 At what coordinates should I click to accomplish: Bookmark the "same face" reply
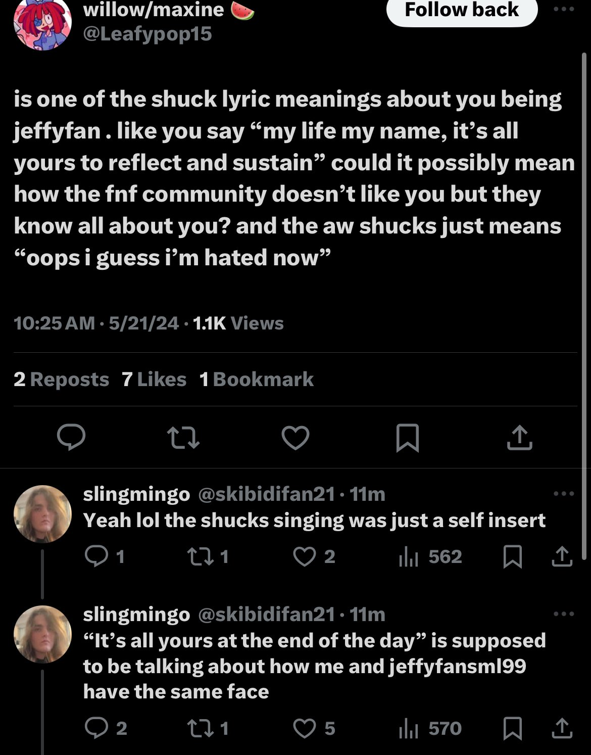[x=512, y=729]
